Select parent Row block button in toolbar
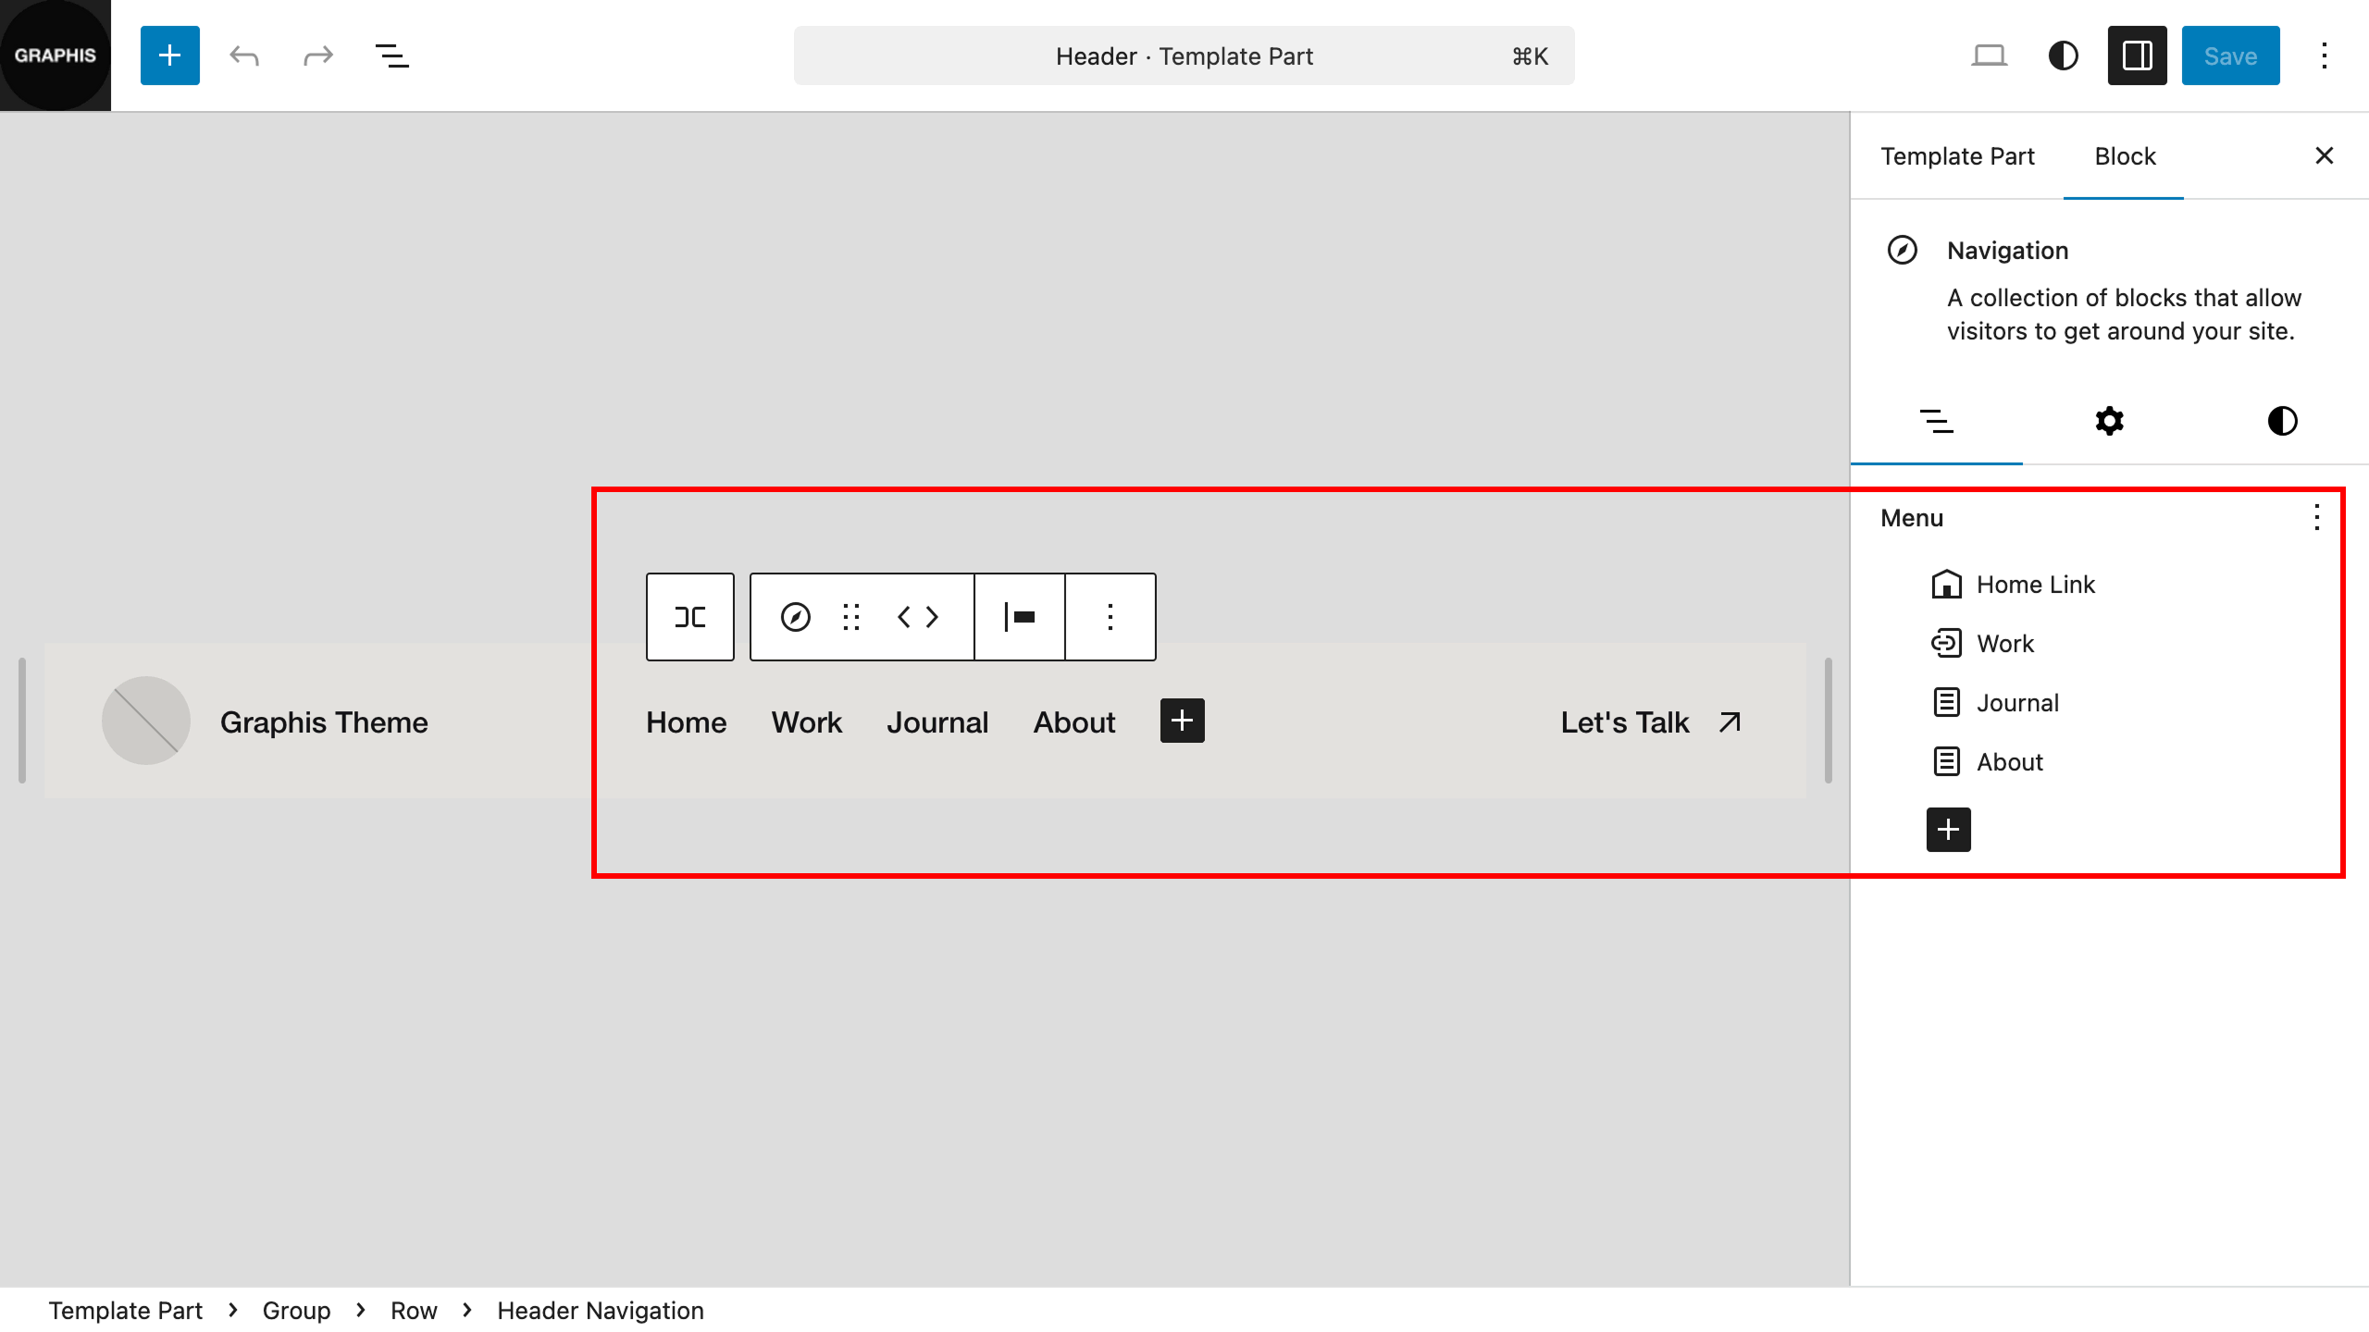Viewport: 2369px width, 1332px height. [x=690, y=617]
